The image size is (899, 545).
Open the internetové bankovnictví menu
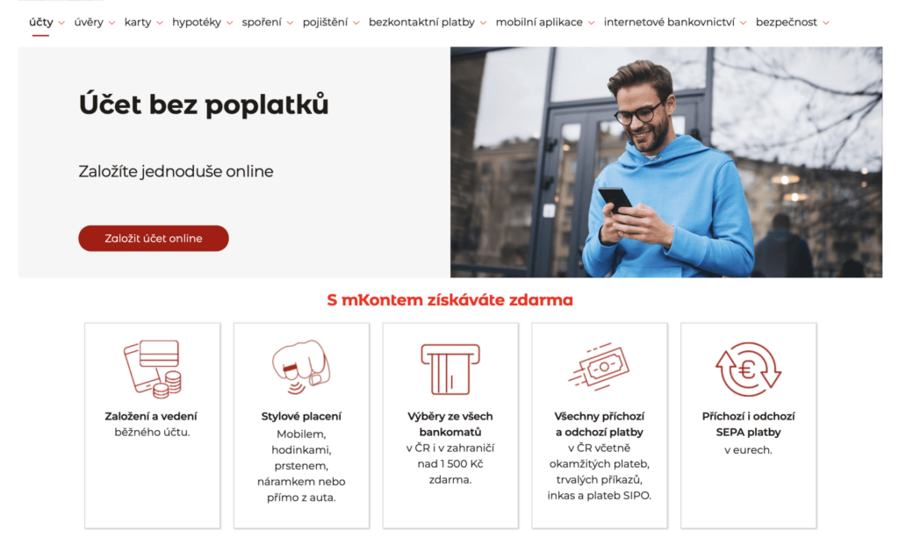coord(669,22)
